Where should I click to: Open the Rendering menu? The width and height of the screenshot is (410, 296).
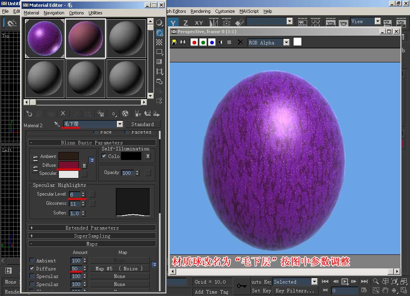point(200,11)
